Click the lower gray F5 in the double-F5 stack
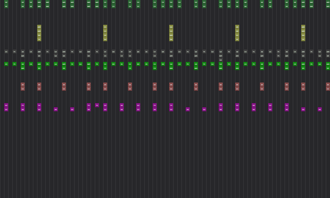Image resolution: width=330 pixels, height=198 pixels. [278, 56]
